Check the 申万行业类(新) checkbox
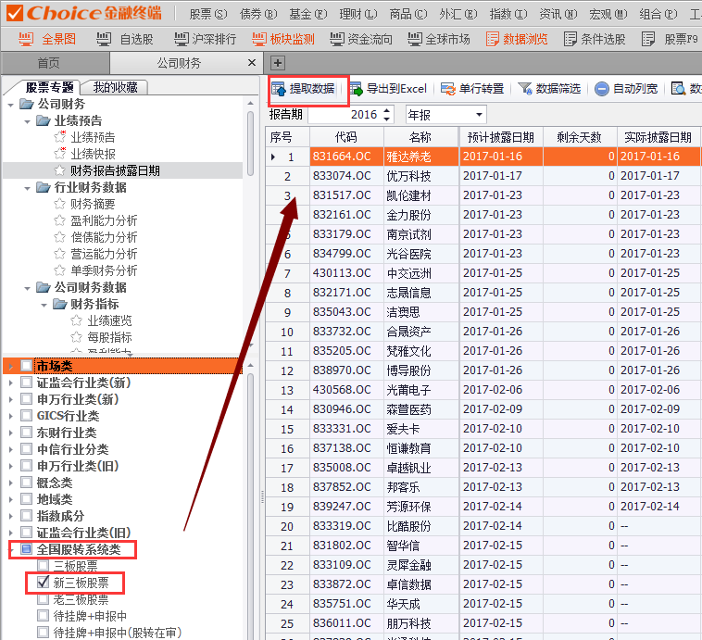 click(x=27, y=399)
